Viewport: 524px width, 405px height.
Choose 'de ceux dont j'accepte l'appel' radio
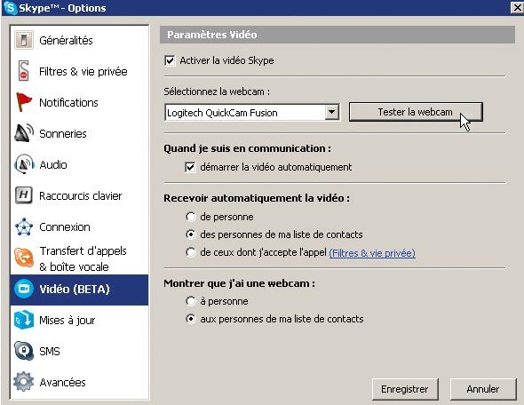coord(190,252)
